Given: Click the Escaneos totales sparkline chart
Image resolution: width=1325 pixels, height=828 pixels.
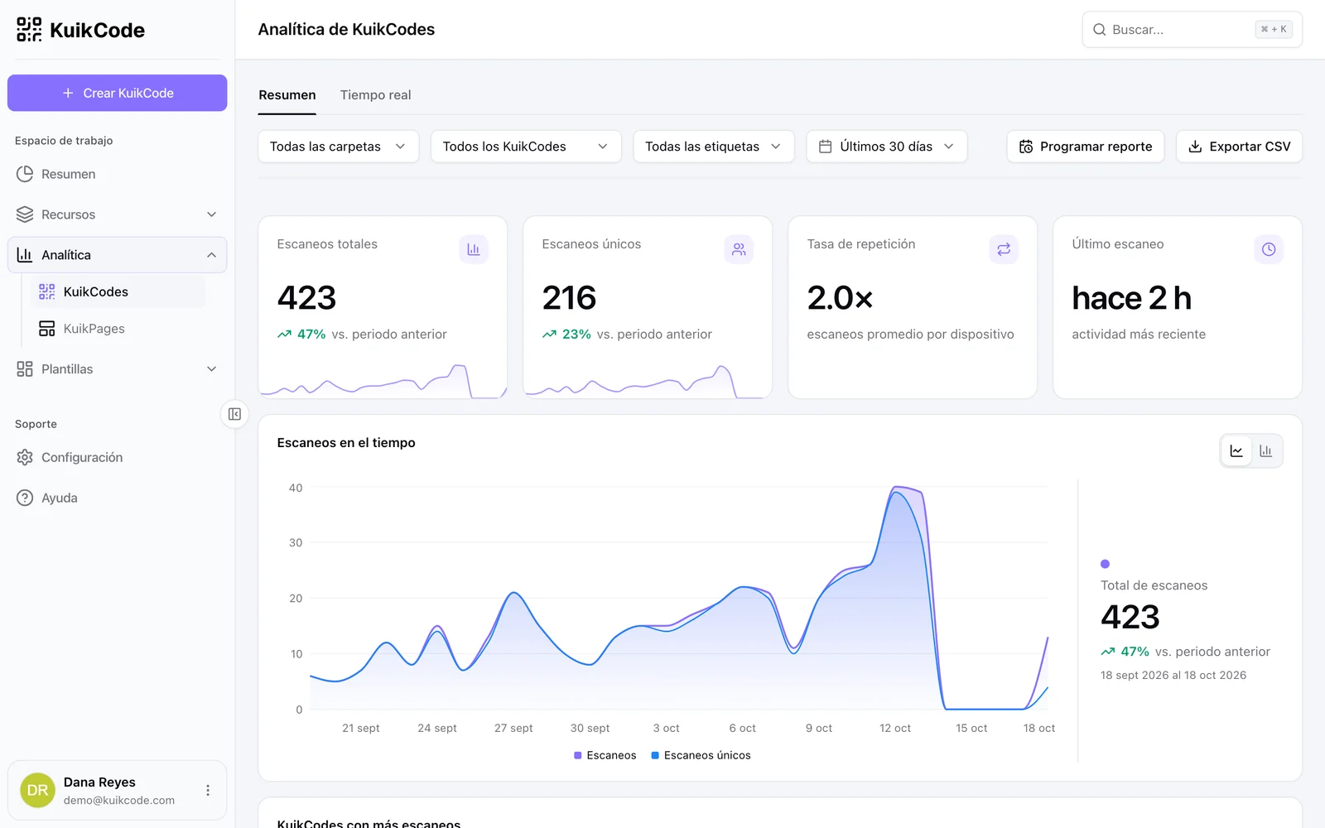Looking at the screenshot, I should (x=383, y=382).
